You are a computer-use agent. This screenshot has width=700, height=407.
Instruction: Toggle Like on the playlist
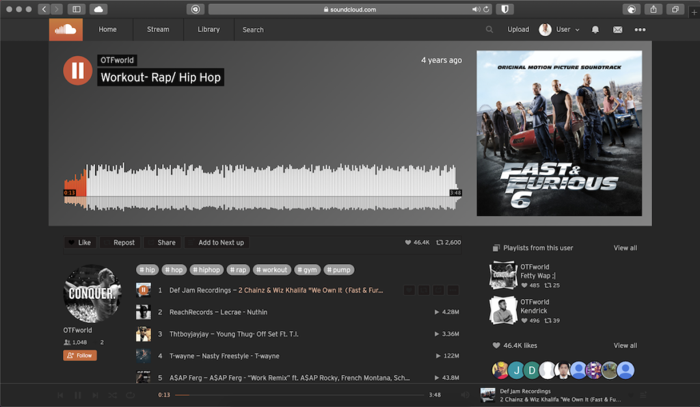(x=80, y=242)
